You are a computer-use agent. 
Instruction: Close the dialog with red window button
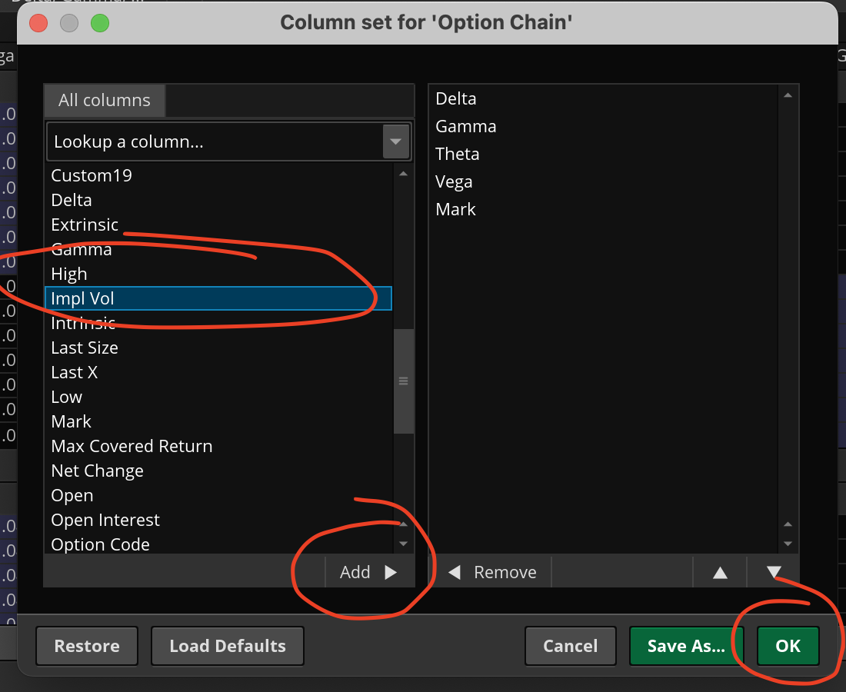pos(38,23)
